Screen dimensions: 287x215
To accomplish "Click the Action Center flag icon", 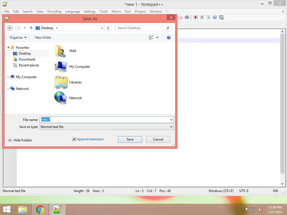I will click(x=247, y=210).
